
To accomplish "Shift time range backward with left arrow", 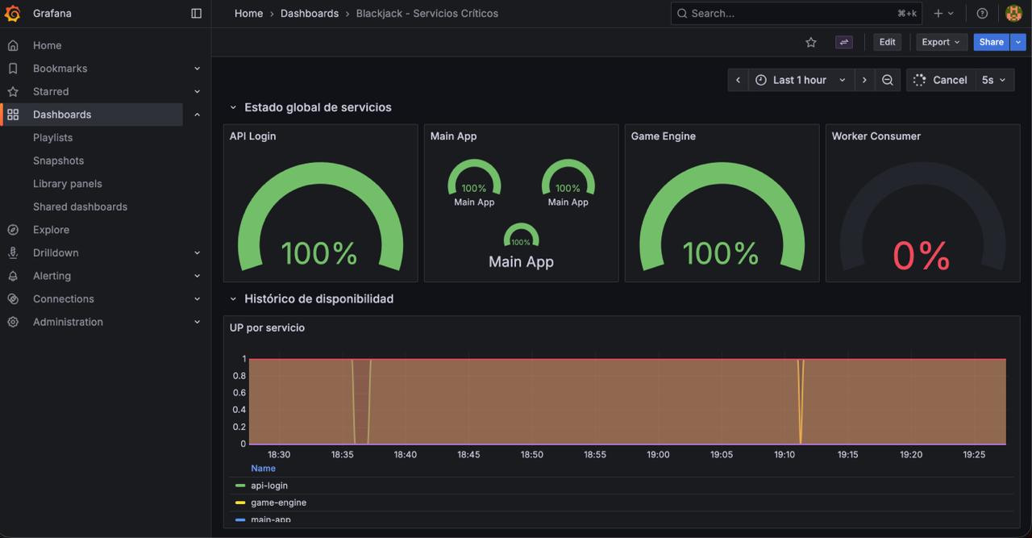I will tap(738, 80).
